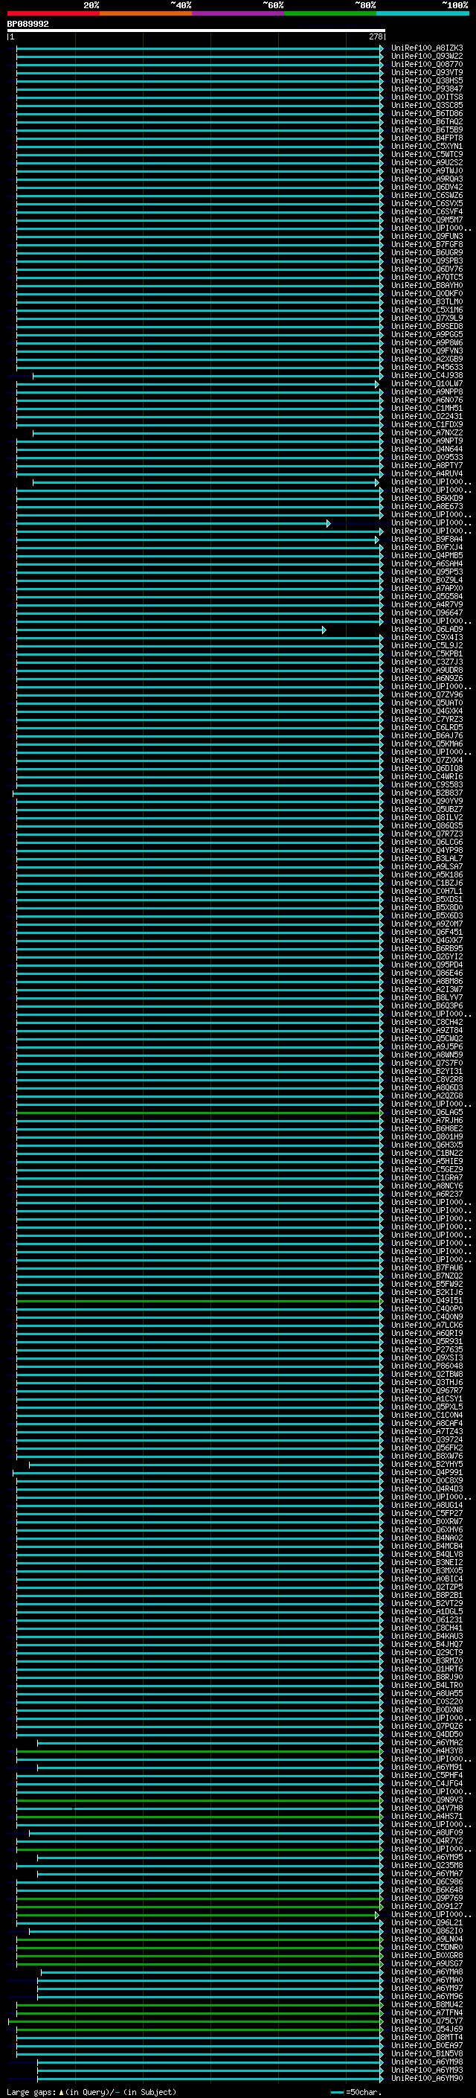View UniRef100_C4Q0N9 subject label

click(x=426, y=1316)
